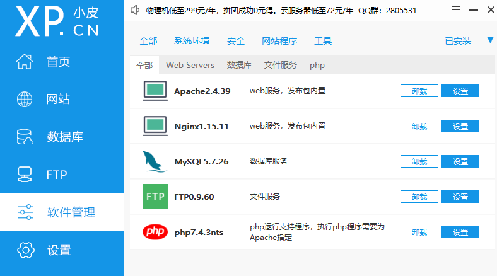The height and width of the screenshot is (276, 497).
Task: Click the MySQL dolphin icon
Action: pos(155,161)
